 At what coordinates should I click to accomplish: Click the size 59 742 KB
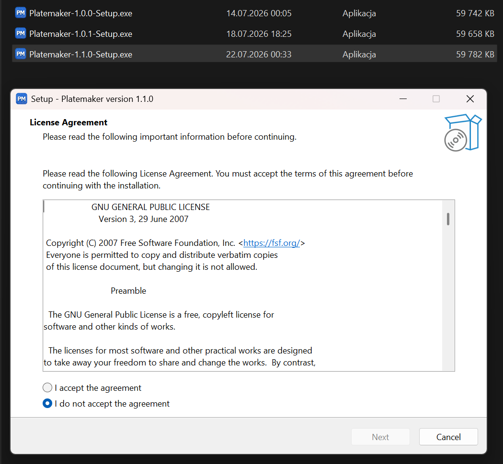click(x=475, y=13)
